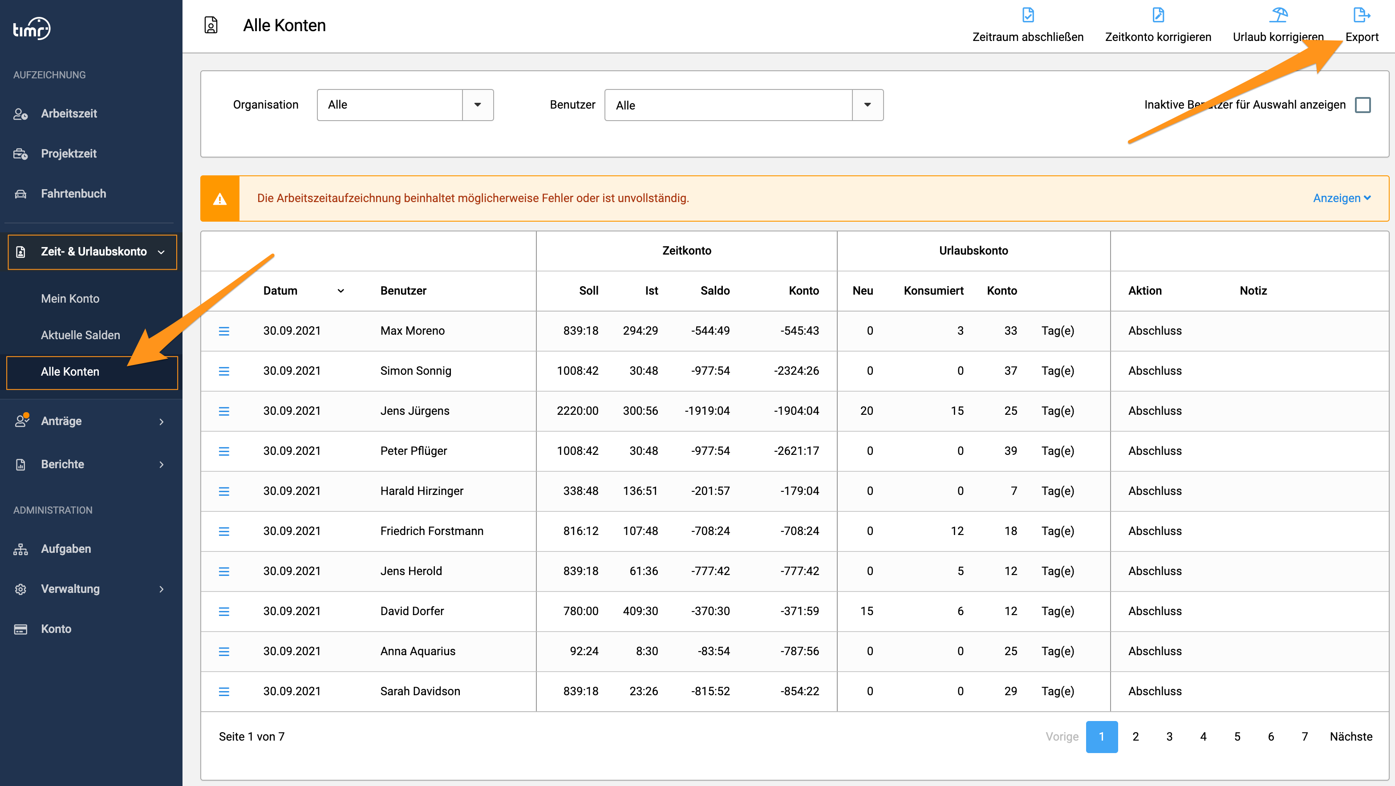The width and height of the screenshot is (1395, 786).
Task: Click the Arbeitszeit sidebar icon
Action: tap(20, 114)
